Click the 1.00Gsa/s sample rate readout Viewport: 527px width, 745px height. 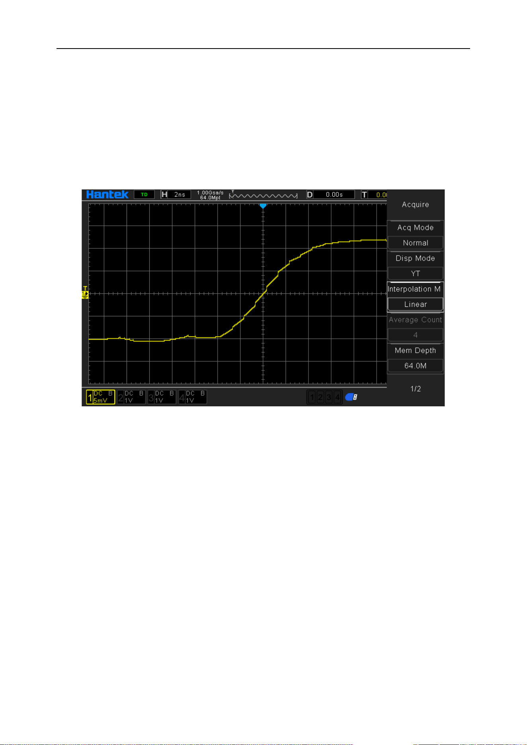coord(210,193)
